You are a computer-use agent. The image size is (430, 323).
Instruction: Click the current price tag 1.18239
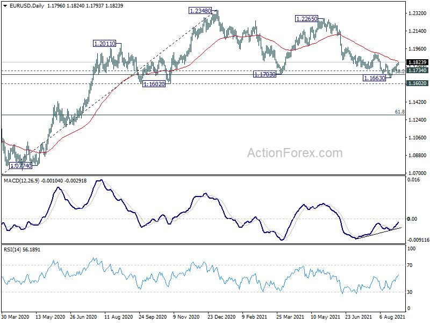[417, 62]
